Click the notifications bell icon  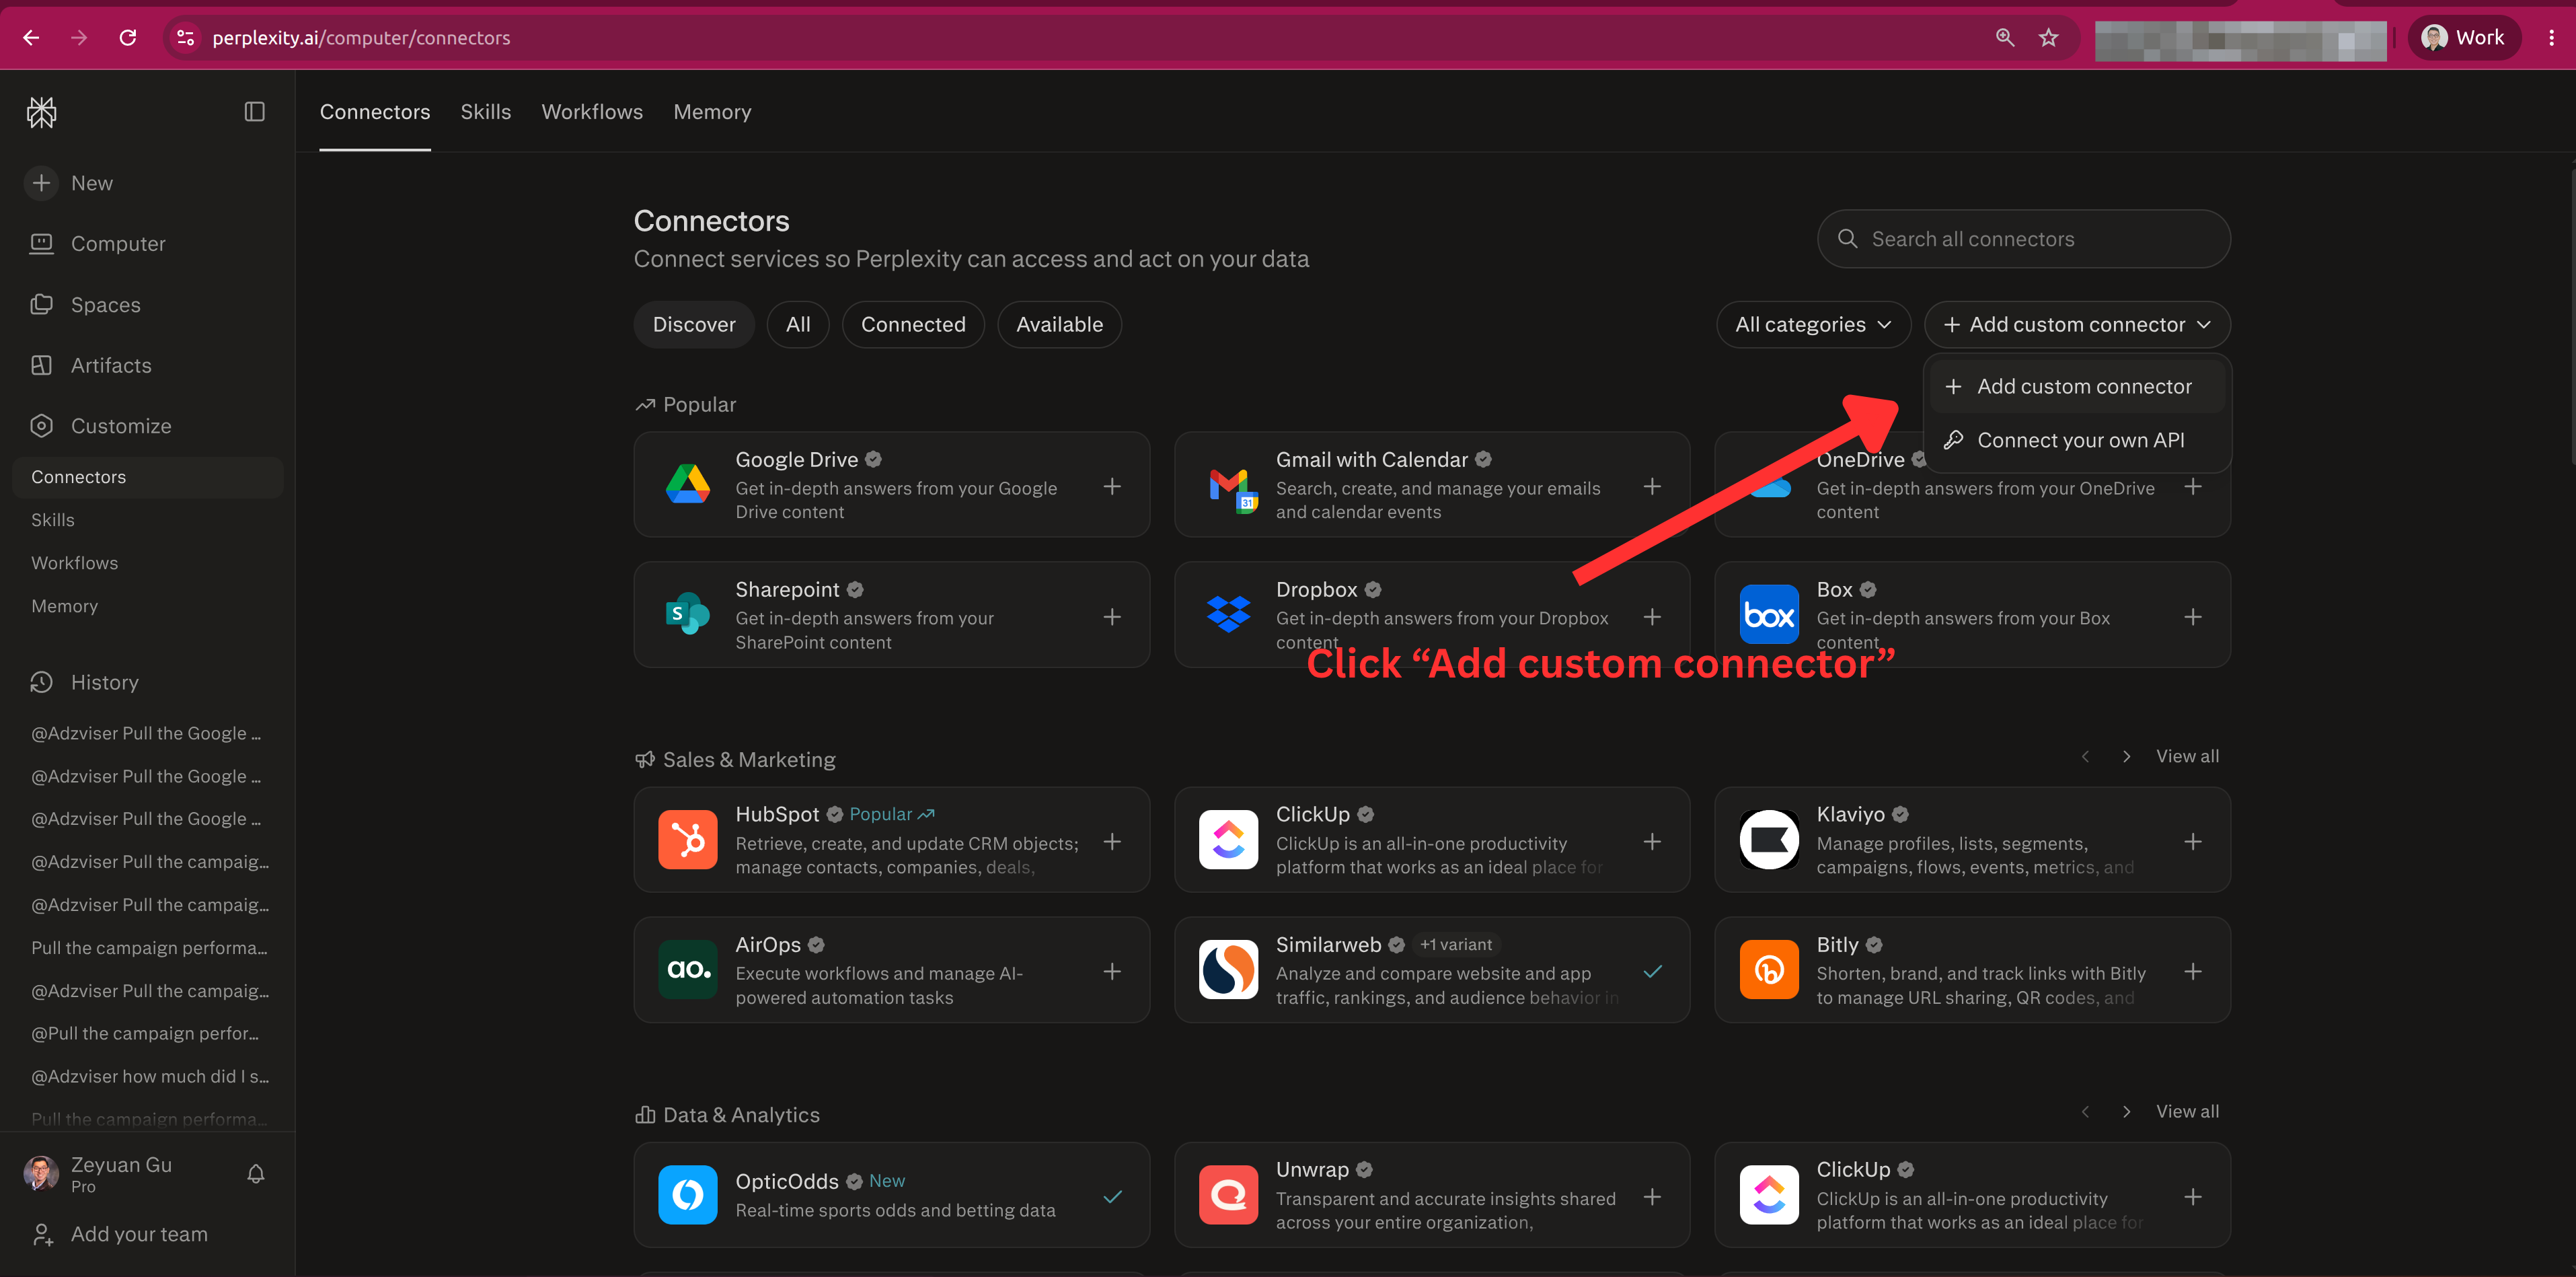(x=256, y=1174)
